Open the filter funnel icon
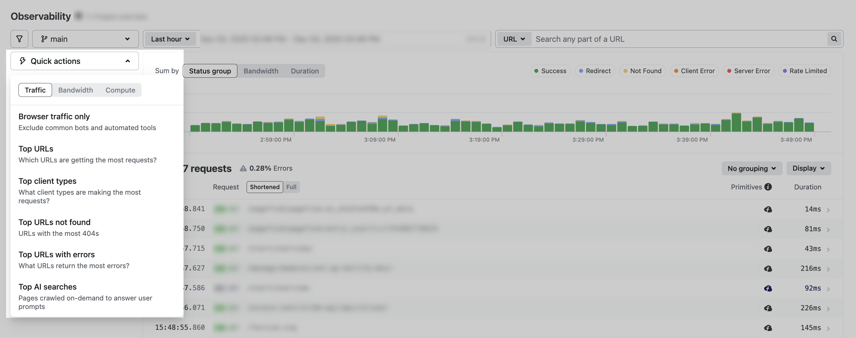 click(19, 39)
